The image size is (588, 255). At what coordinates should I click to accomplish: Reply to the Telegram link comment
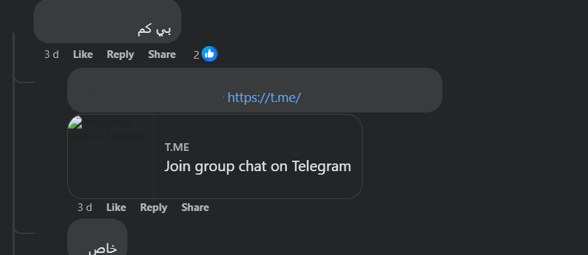pyautogui.click(x=154, y=207)
